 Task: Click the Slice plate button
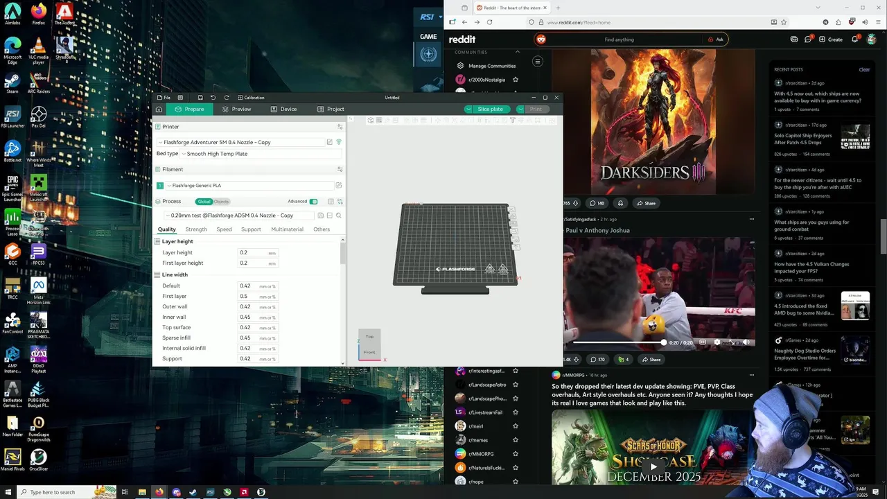[x=490, y=109]
